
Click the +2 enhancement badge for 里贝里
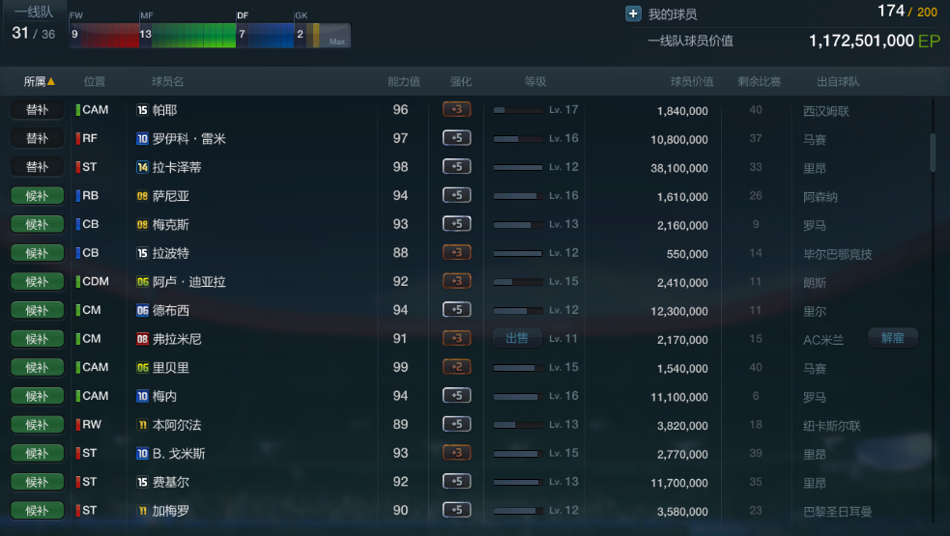[x=457, y=367]
